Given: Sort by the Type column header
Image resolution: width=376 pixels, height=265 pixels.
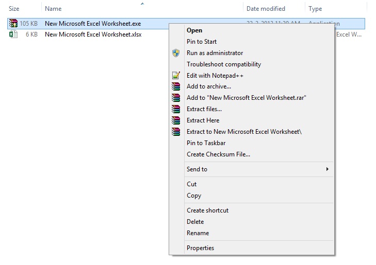Looking at the screenshot, I should point(315,9).
